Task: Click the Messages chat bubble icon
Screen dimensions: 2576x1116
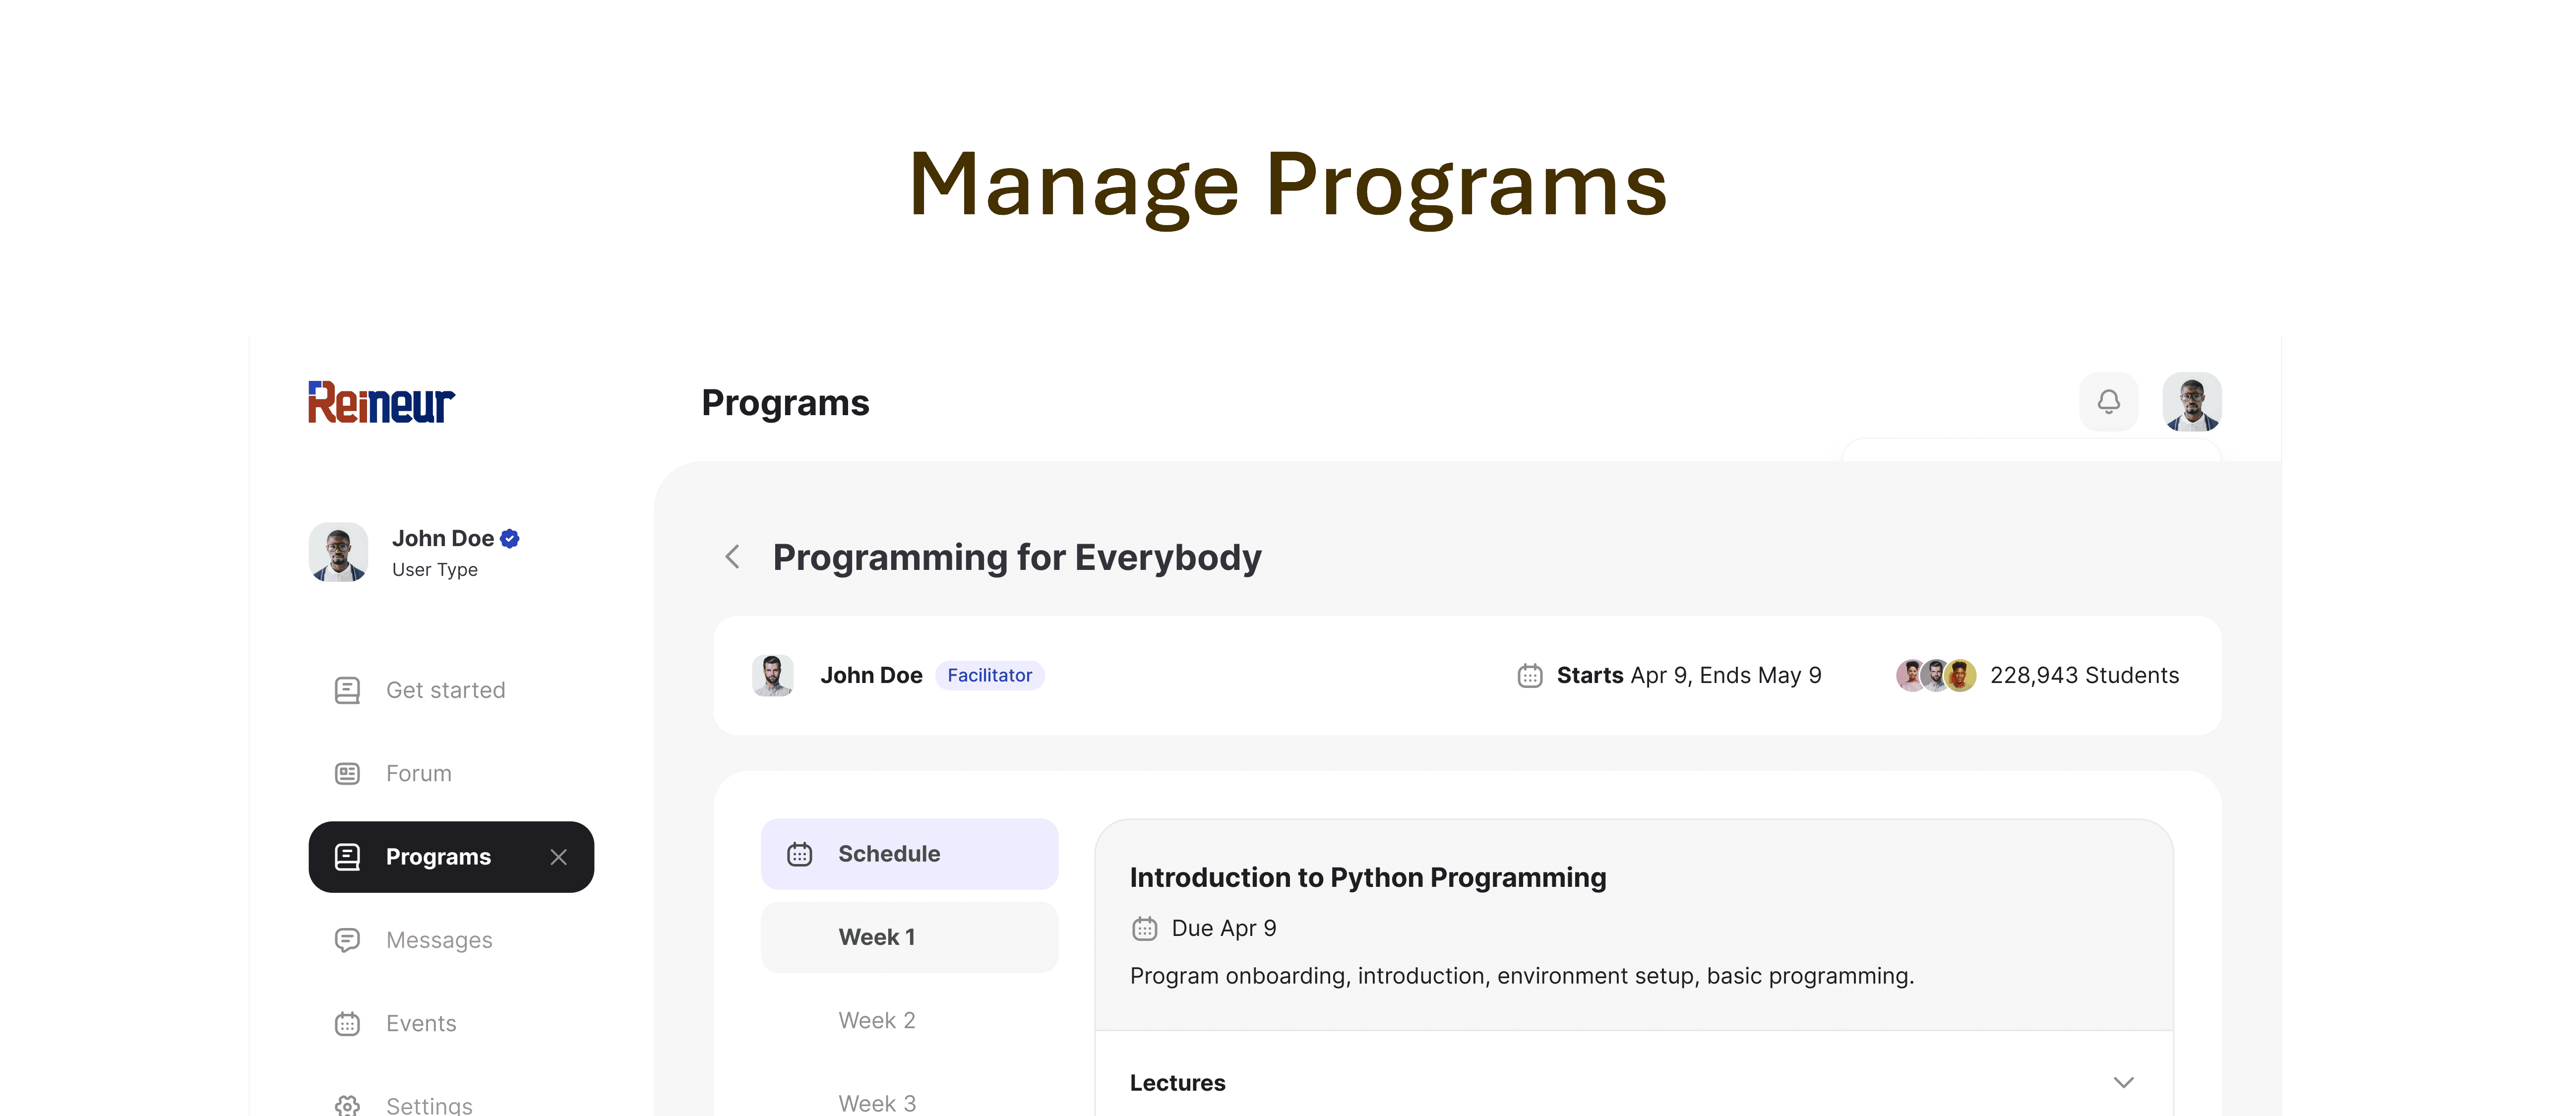Action: pos(347,940)
